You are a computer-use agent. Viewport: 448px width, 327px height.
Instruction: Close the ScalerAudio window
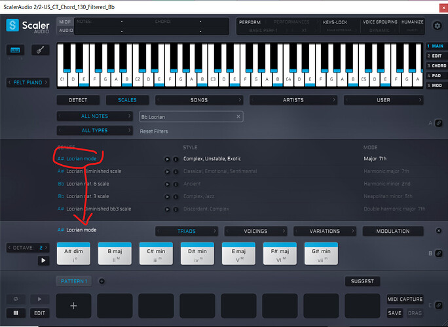click(x=443, y=8)
